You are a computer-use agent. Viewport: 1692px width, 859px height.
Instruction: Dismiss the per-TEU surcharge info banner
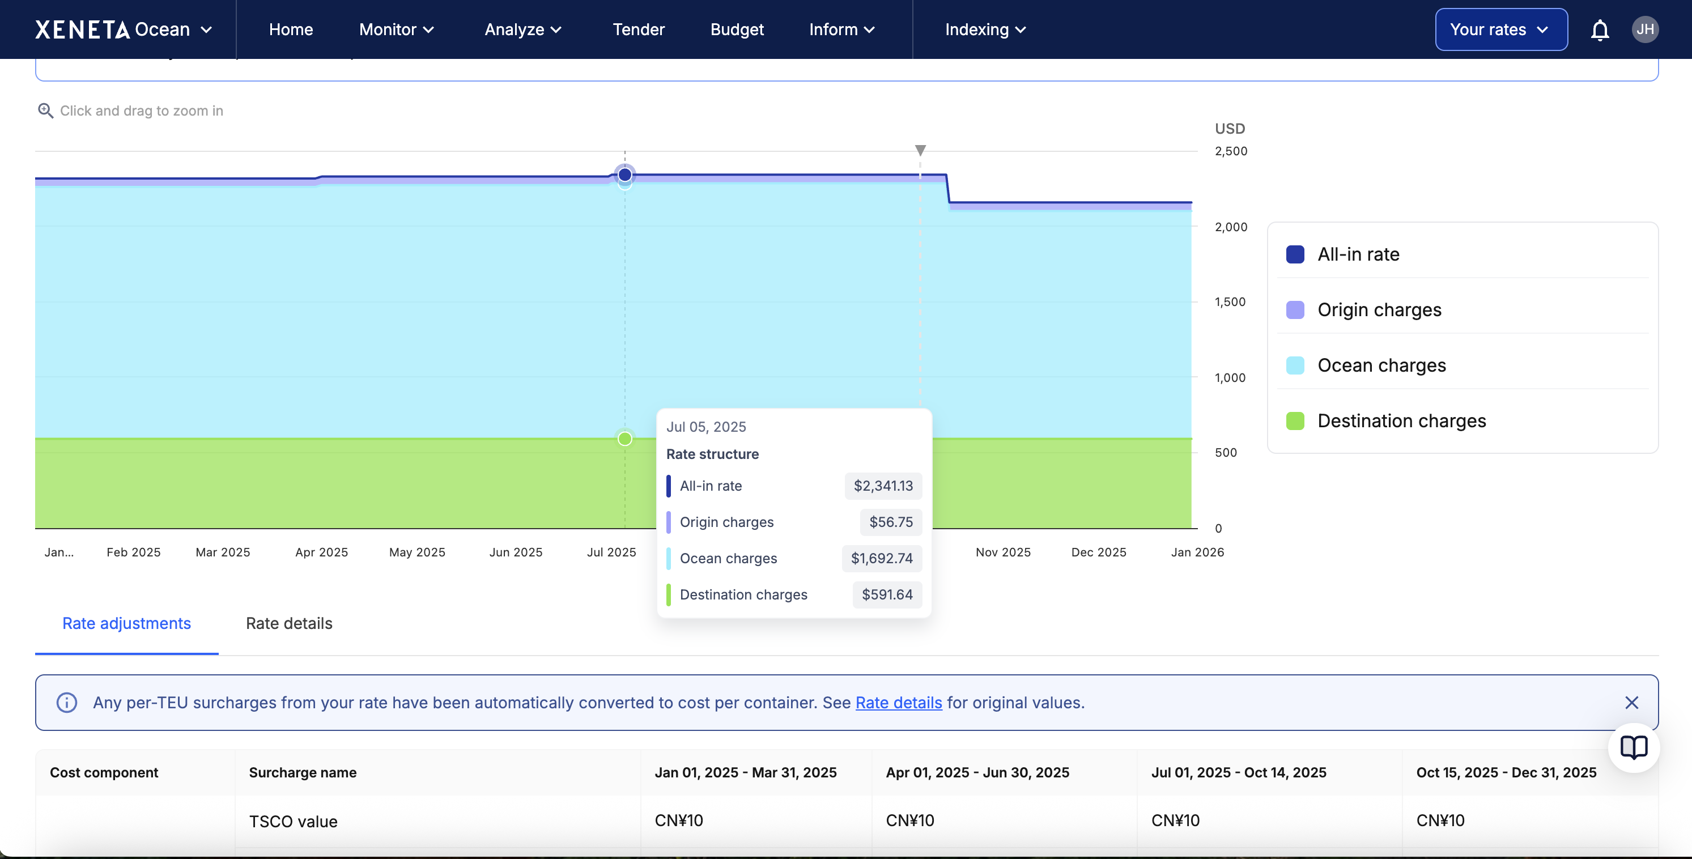click(1631, 703)
